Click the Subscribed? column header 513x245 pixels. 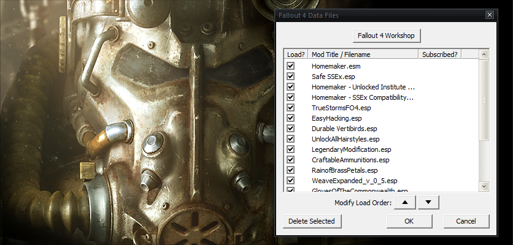pyautogui.click(x=440, y=55)
